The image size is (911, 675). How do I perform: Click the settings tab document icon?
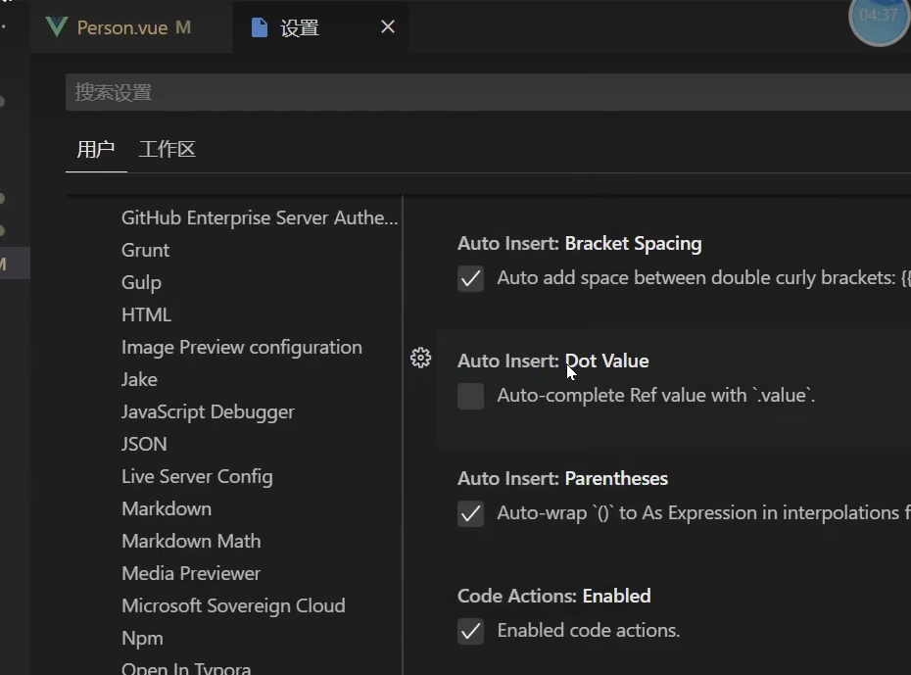point(260,27)
